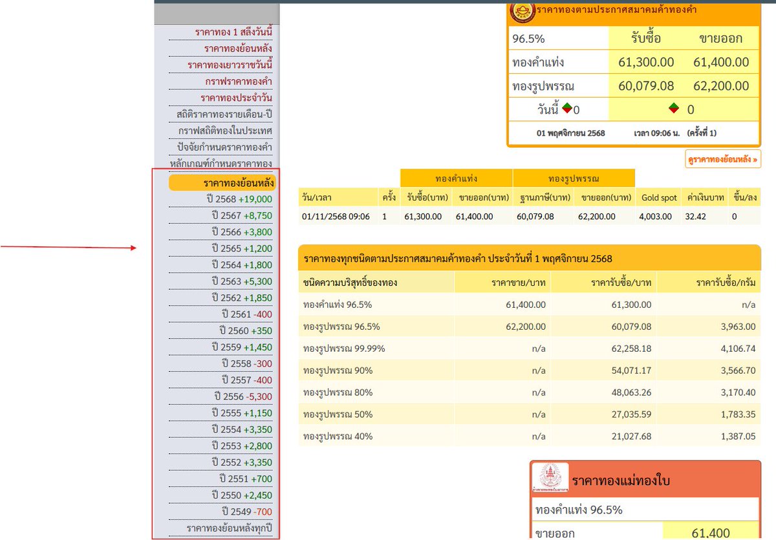
Task: Click the ราคาทองแม่ทองใบ heading
Action: [621, 481]
